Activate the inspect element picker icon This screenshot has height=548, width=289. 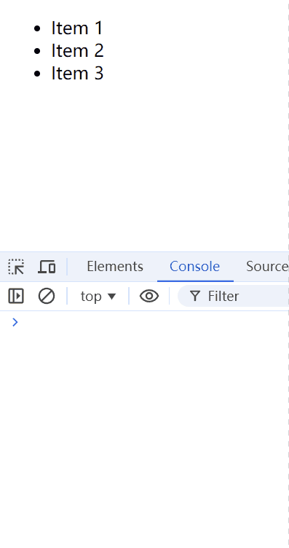coord(16,267)
